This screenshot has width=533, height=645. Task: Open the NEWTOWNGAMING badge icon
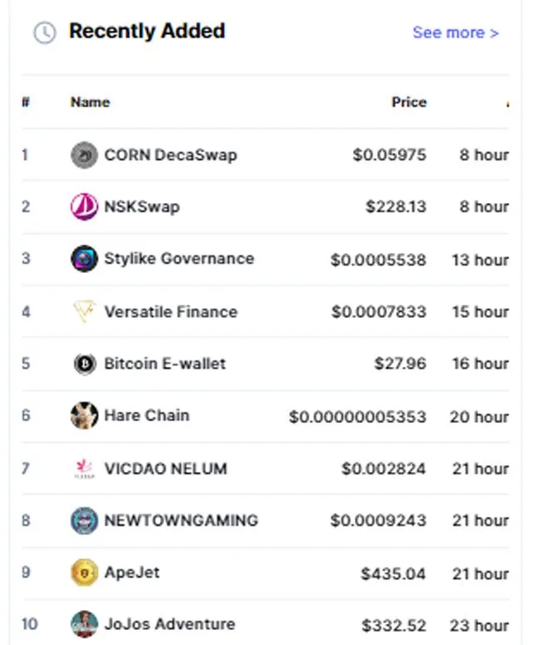[84, 521]
